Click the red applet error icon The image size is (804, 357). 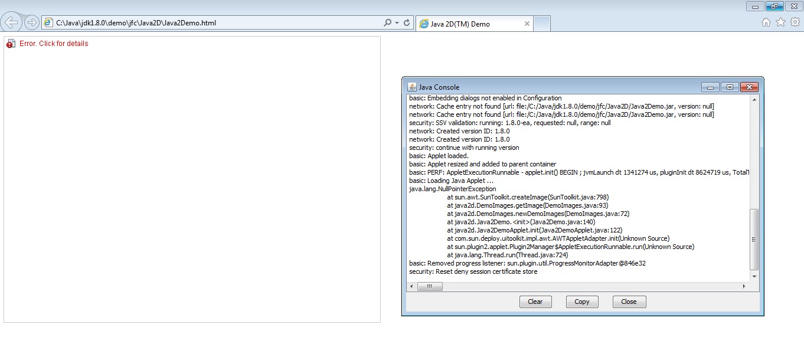pyautogui.click(x=11, y=44)
